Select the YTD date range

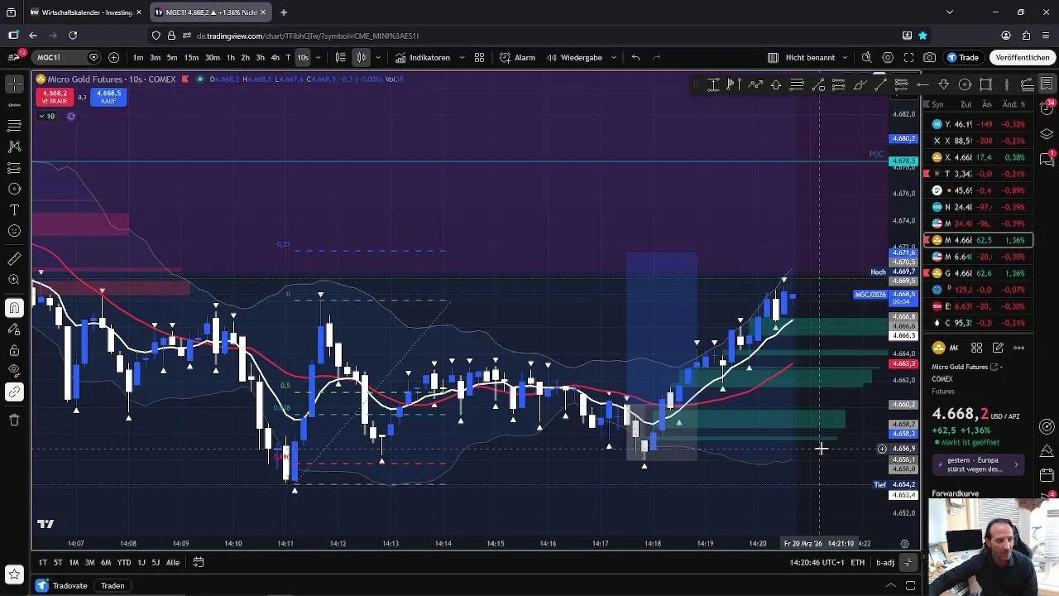(124, 562)
